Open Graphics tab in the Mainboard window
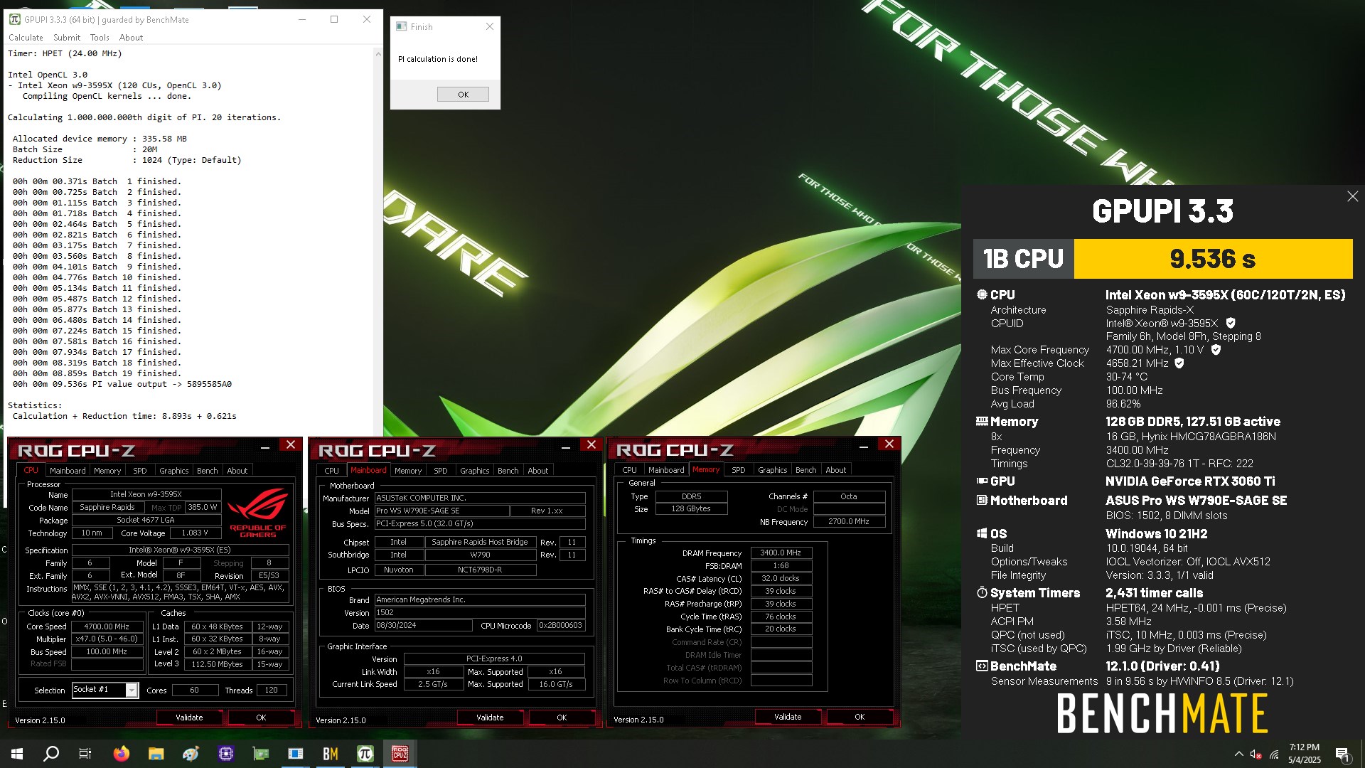The width and height of the screenshot is (1365, 768). click(x=475, y=471)
